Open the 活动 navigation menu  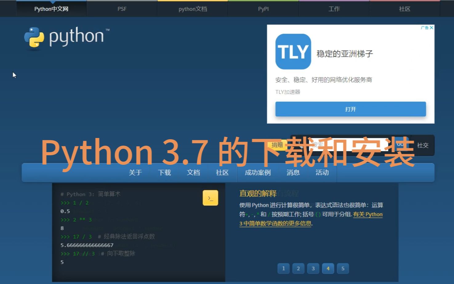(322, 172)
